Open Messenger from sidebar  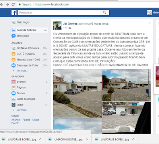pos(23,36)
